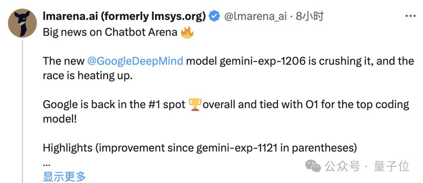This screenshot has width=423, height=183.
Task: Click the lmarena.ai (formerly lmsys.org) display name
Action: (x=124, y=16)
